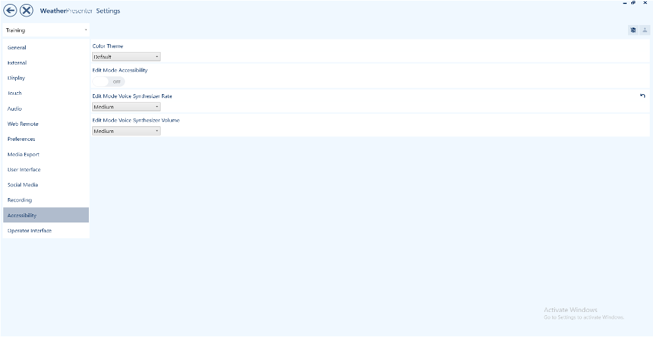Select the Recording settings category
This screenshot has height=337, width=653.
coord(20,200)
